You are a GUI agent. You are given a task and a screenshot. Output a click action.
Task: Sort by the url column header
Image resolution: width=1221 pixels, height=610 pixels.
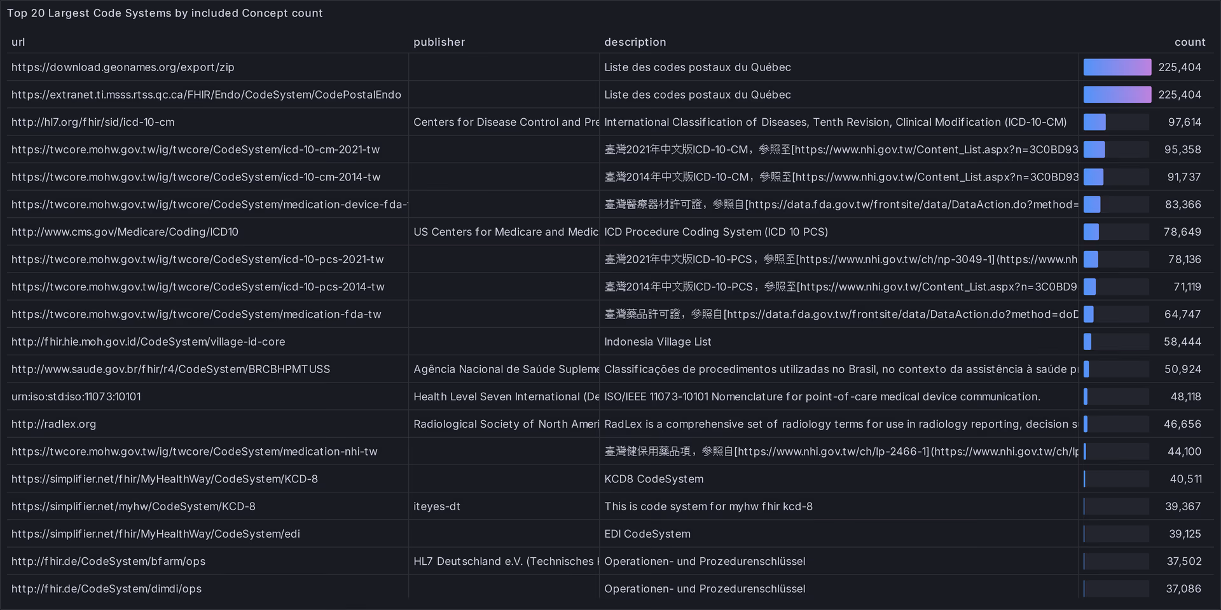pos(18,42)
